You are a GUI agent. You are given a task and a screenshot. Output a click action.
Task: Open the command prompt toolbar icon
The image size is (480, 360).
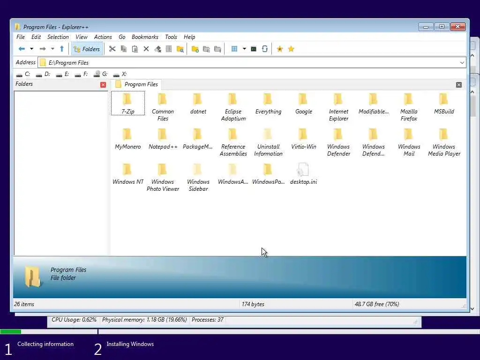coord(254,49)
